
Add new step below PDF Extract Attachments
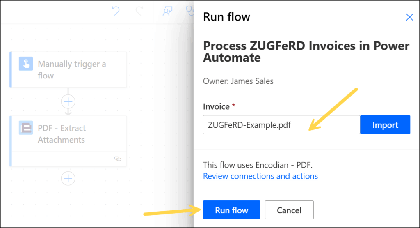coord(68,178)
